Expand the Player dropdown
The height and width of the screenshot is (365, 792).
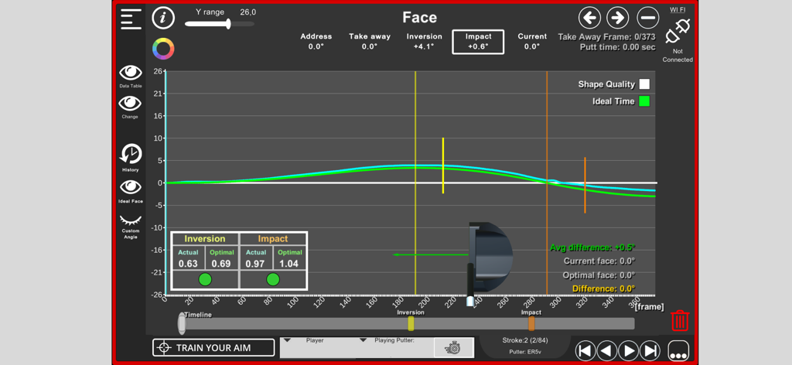point(287,340)
